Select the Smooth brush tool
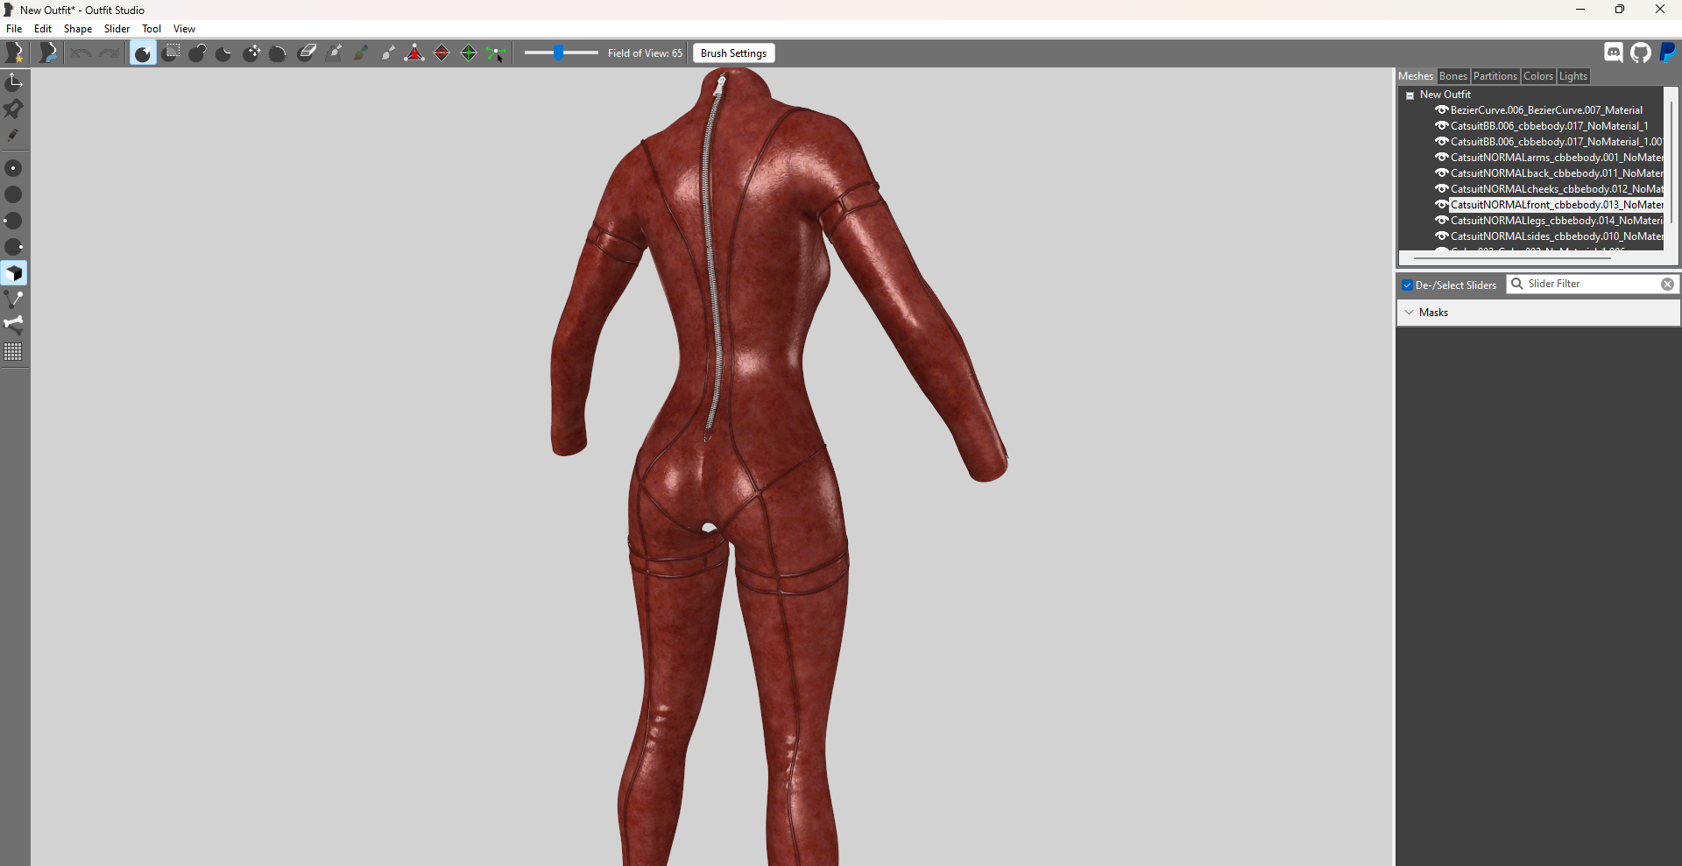Screen dimensions: 1682x866 tap(278, 53)
